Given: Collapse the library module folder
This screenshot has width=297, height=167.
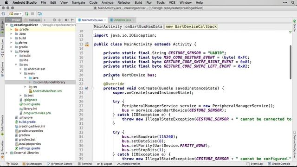Looking at the screenshot, I should pos(11,51).
